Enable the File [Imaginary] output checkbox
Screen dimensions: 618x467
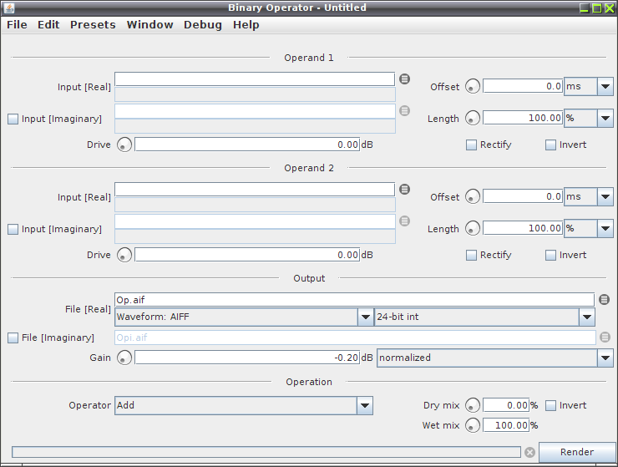[13, 338]
